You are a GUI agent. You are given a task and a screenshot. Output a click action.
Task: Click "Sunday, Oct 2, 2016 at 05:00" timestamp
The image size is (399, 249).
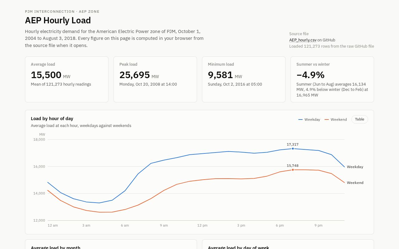click(x=235, y=84)
